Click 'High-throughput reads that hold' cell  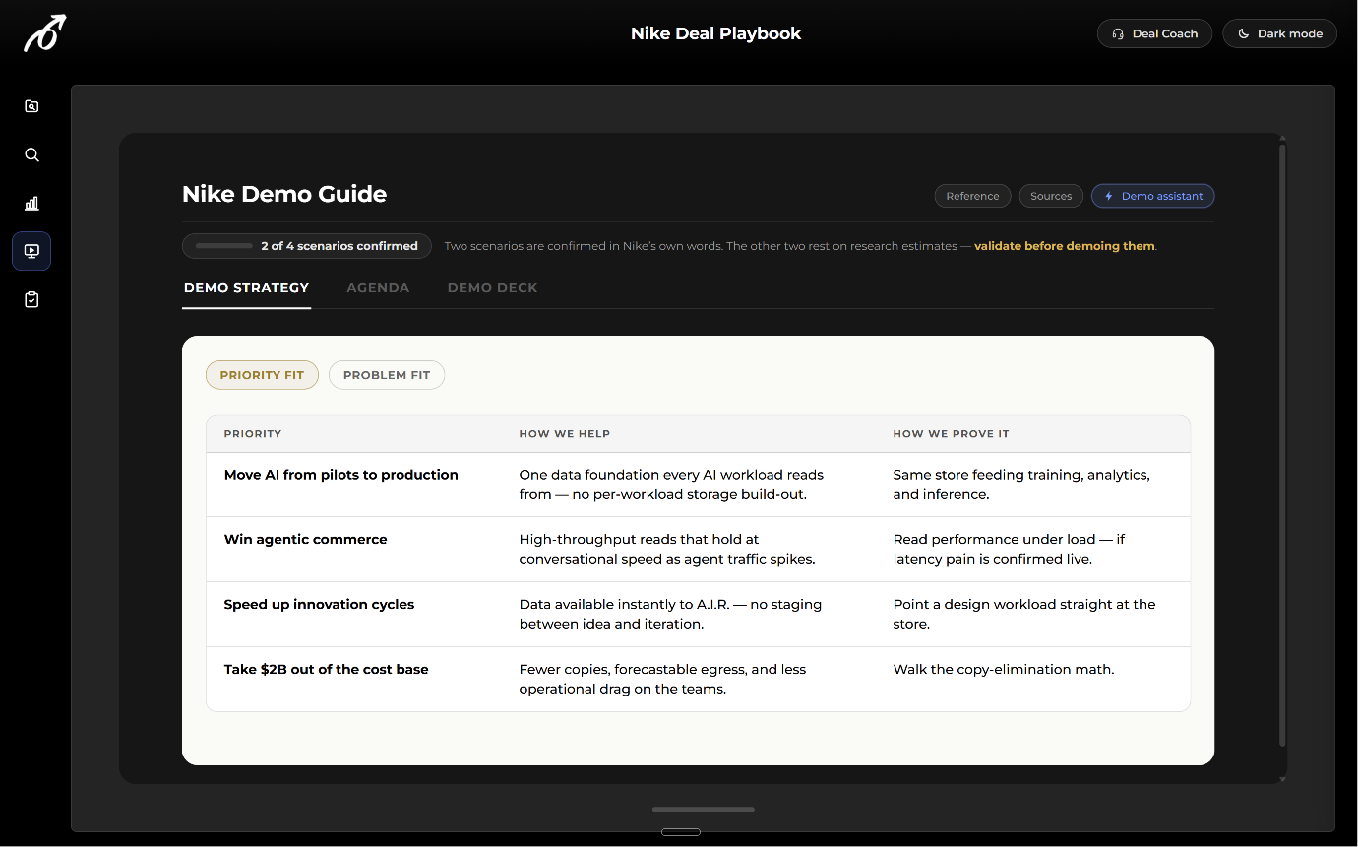668,550
